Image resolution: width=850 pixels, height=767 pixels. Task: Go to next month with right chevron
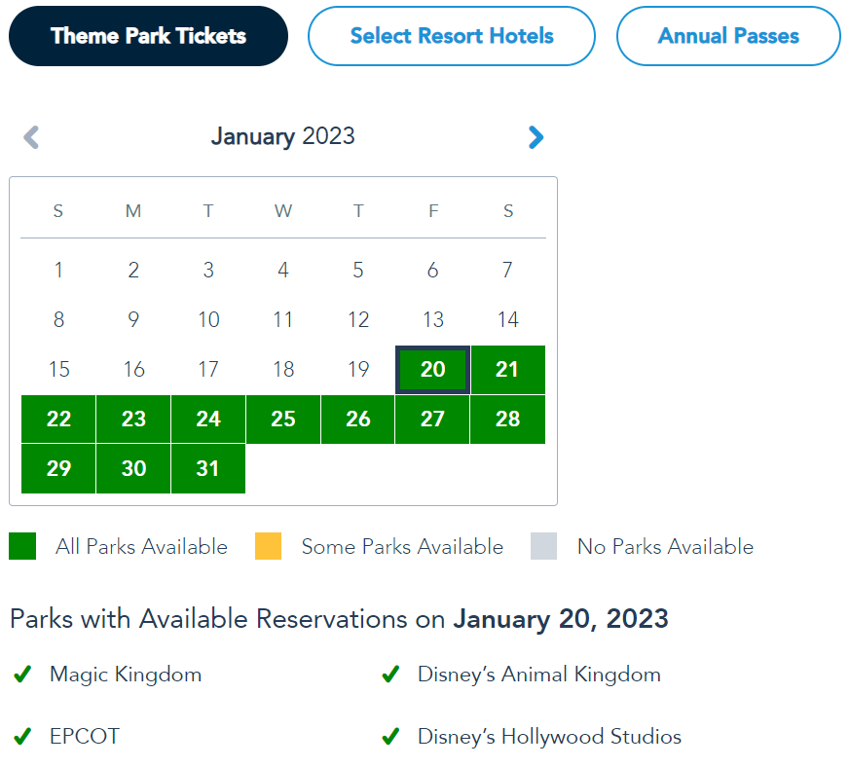tap(536, 137)
